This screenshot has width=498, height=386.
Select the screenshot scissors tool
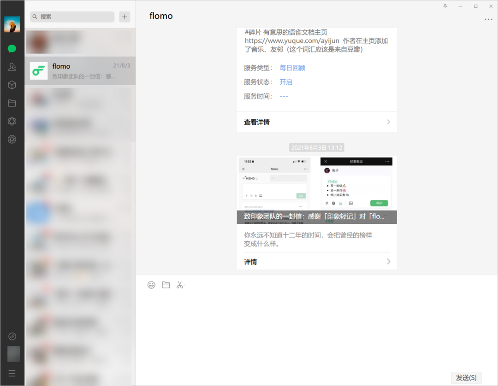[x=179, y=285]
